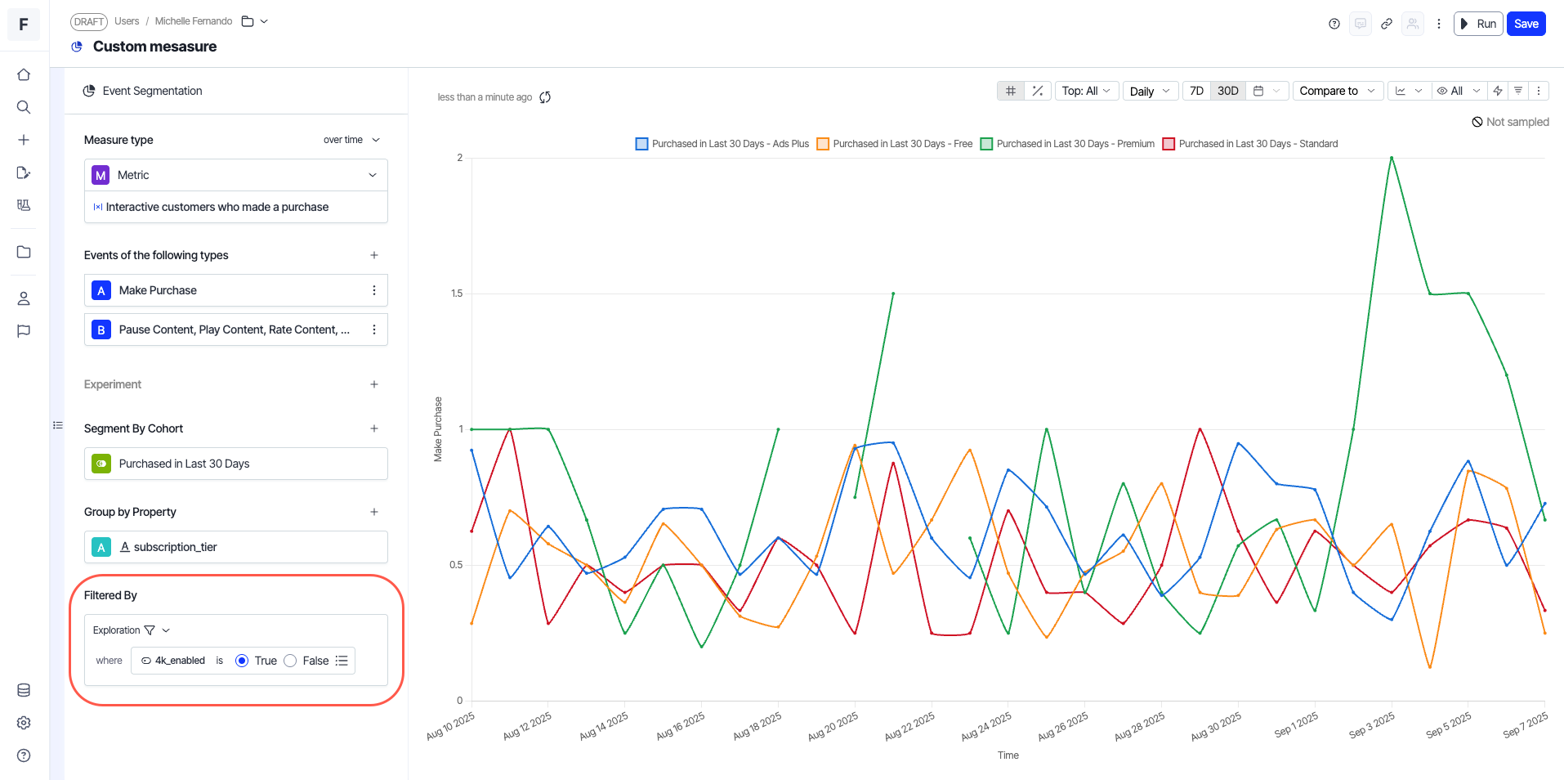Open the home icon in sidebar
This screenshot has width=1564, height=780.
[24, 74]
